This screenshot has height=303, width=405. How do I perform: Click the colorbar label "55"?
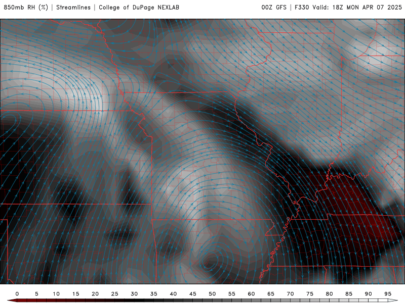coord(232,294)
